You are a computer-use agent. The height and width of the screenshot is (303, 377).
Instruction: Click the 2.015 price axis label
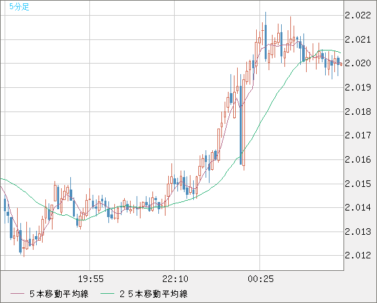point(358,184)
